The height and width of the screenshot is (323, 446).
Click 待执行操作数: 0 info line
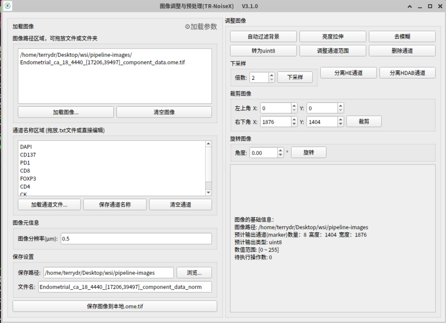(x=253, y=257)
